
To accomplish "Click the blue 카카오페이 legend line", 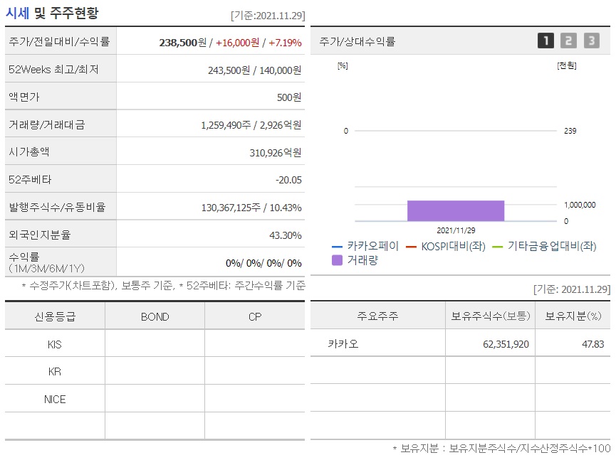I will 337,247.
